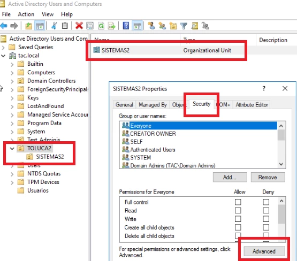Check Deny for Full control
Image resolution: width=297 pixels, height=261 pixels.
pos(266,202)
